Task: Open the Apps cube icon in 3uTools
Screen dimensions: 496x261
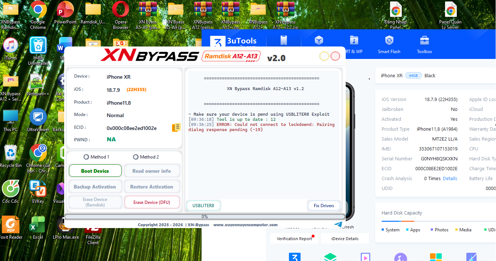Action: click(319, 40)
